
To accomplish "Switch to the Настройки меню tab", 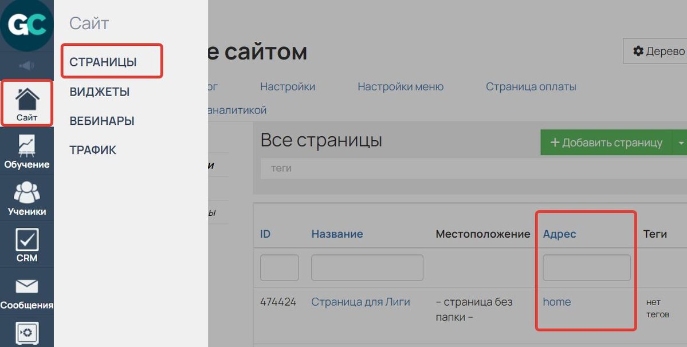I will 401,86.
